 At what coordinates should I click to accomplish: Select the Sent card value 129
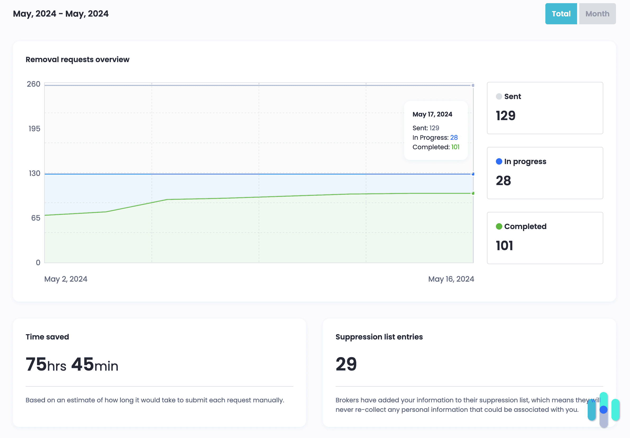pos(505,116)
